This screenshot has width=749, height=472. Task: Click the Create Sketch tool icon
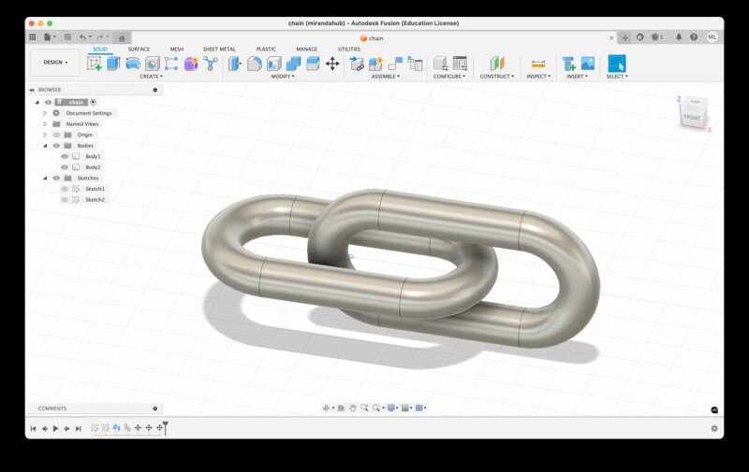click(95, 64)
